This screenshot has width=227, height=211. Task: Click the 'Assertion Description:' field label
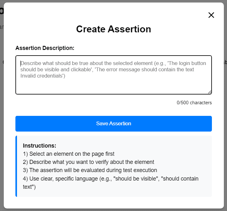[45, 48]
